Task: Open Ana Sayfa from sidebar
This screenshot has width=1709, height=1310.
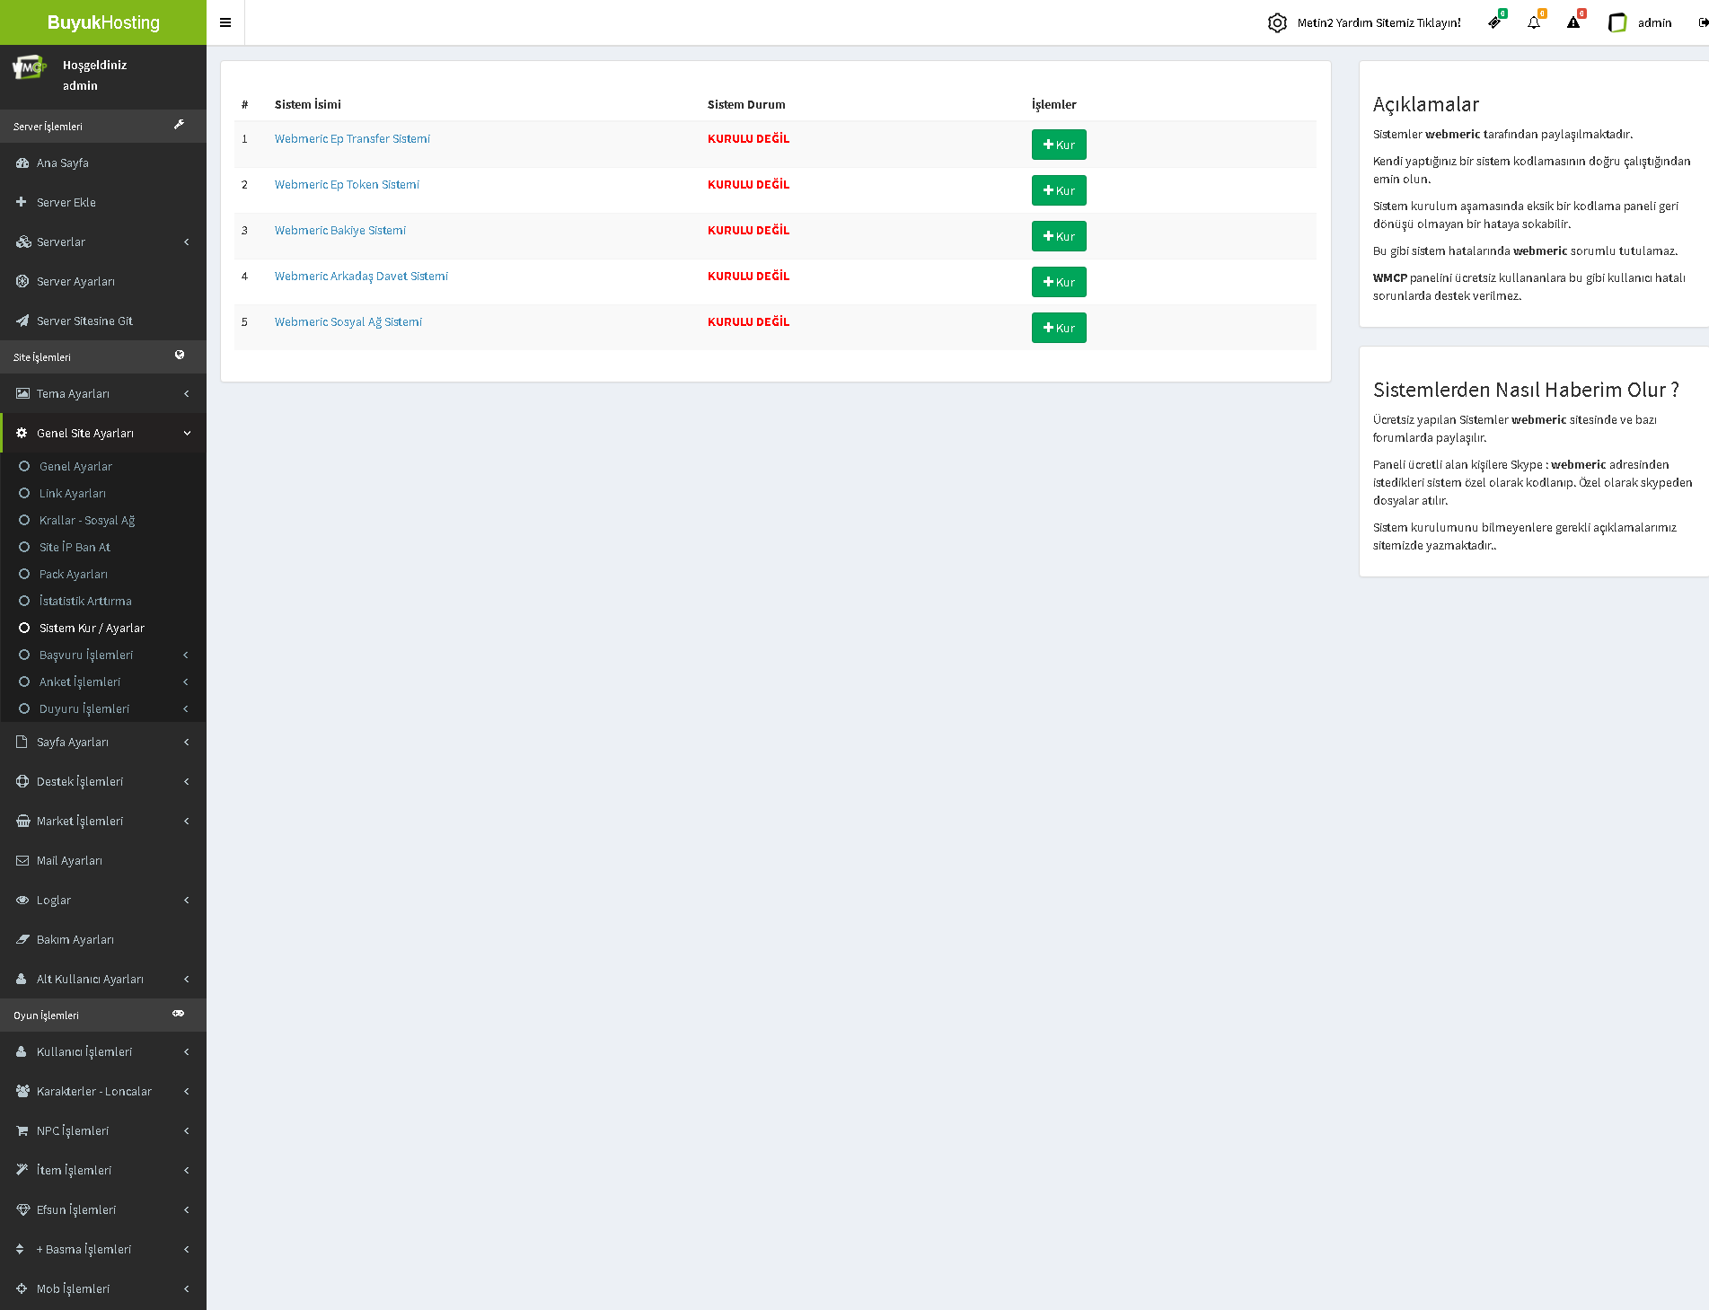Action: [62, 163]
